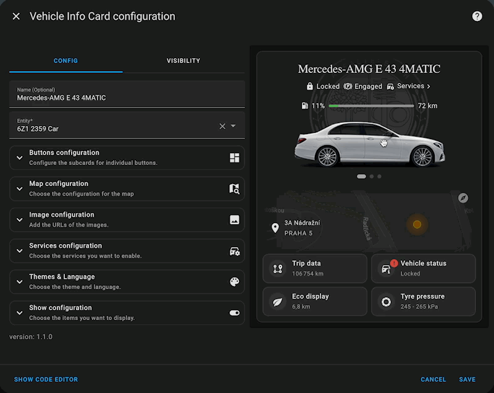Edit the Name (Optional) field

tap(127, 94)
